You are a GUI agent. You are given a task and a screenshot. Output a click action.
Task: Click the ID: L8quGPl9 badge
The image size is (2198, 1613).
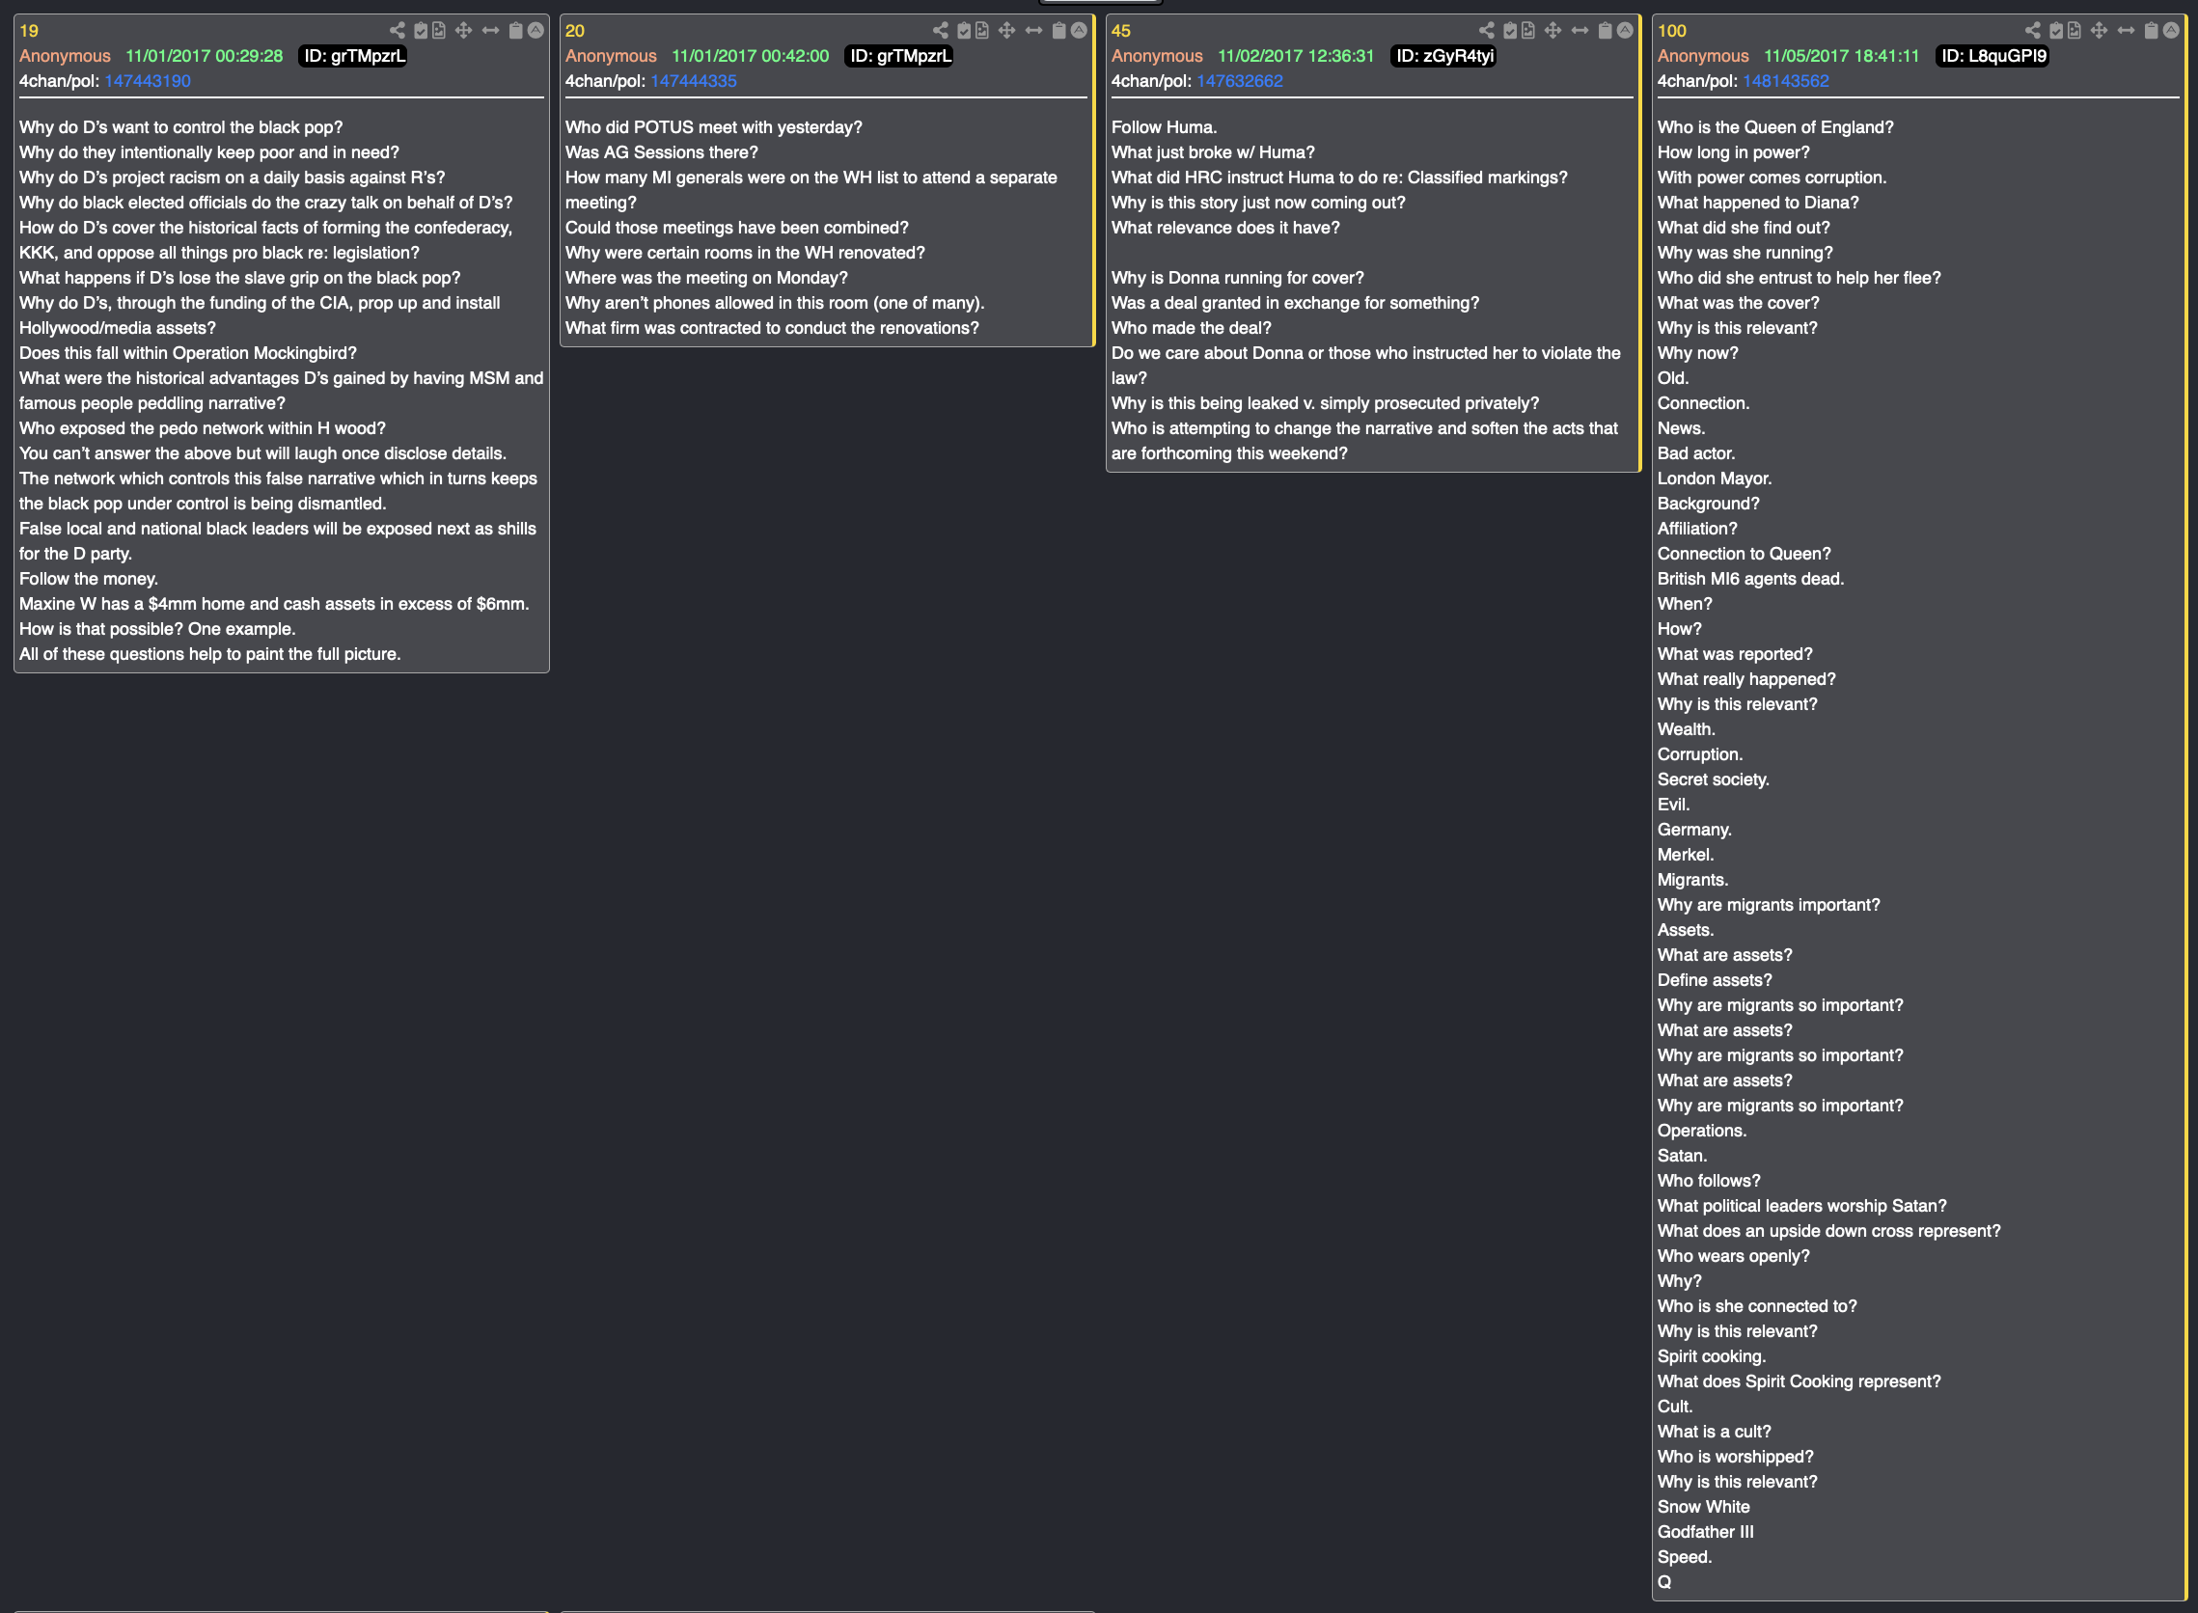tap(1992, 56)
